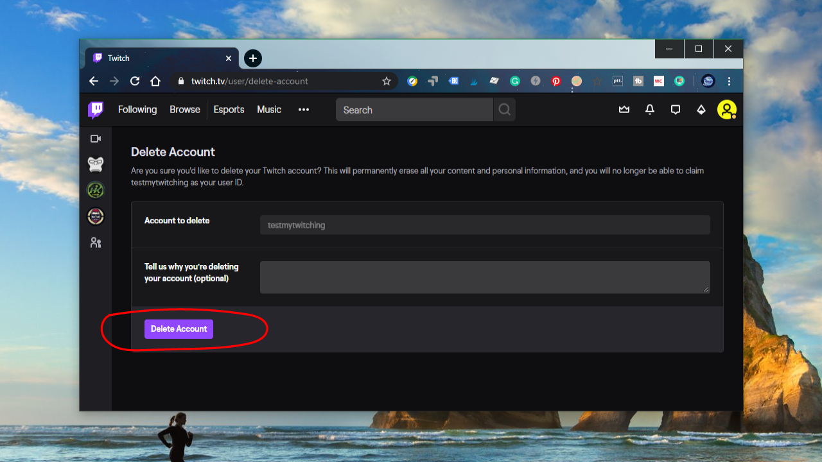822x462 pixels.
Task: Click the purple Delete Account button
Action: click(179, 329)
